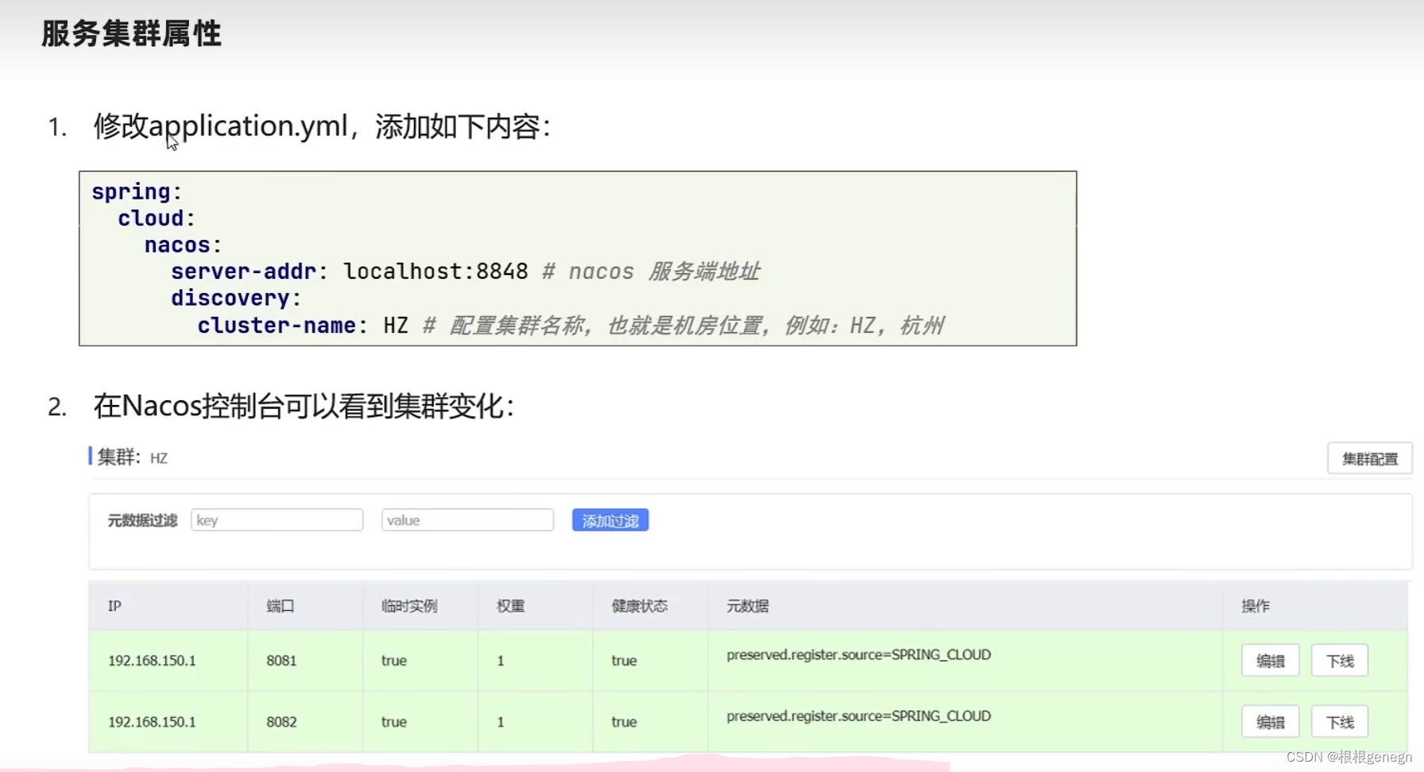
Task: Click 下线 to take instance 8081 offline
Action: coord(1339,660)
